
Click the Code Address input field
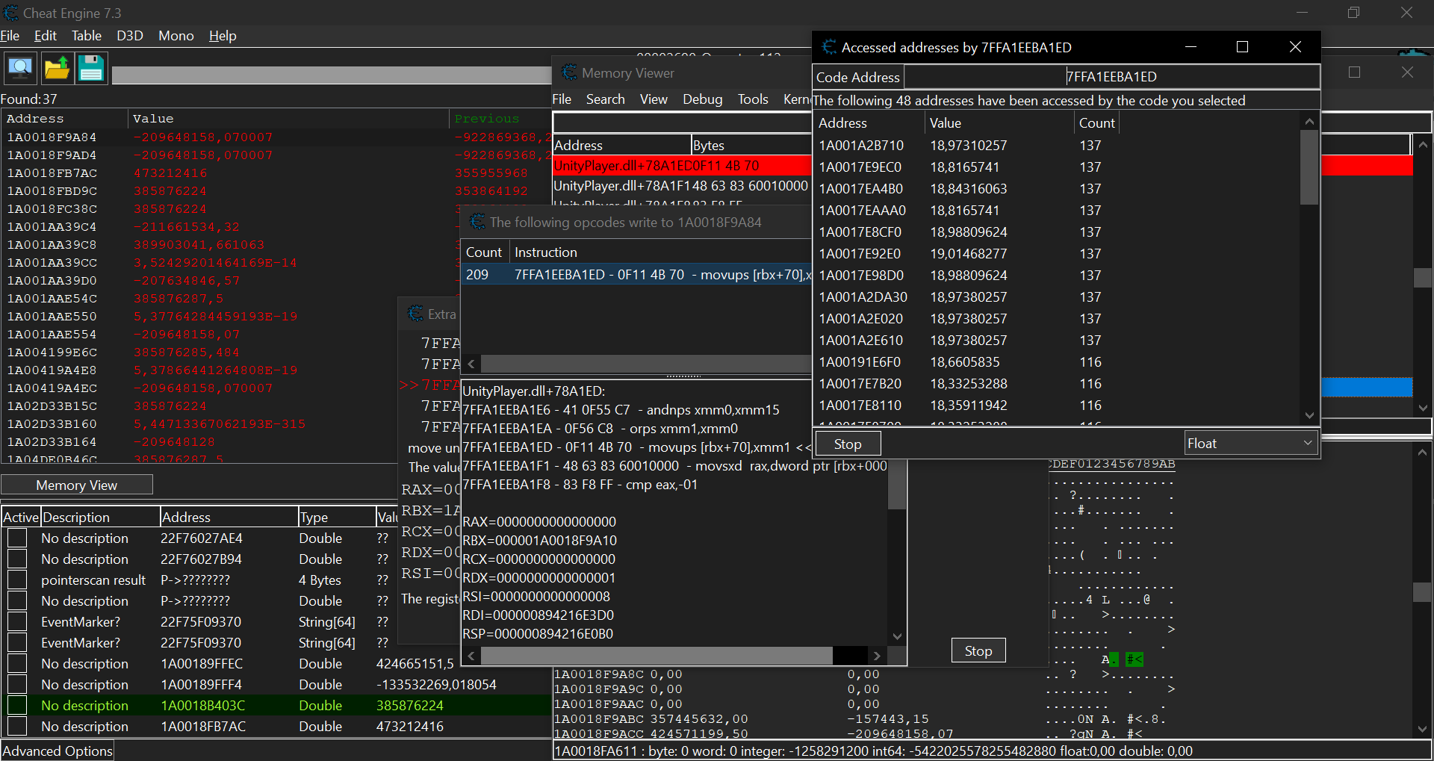1111,77
